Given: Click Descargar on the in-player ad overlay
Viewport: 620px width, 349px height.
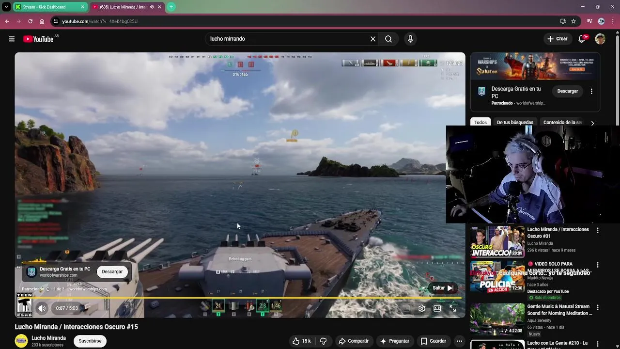Looking at the screenshot, I should 112,271.
